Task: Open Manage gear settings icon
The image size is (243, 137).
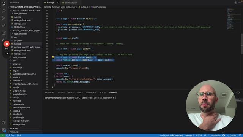Action: [x=3, y=130]
